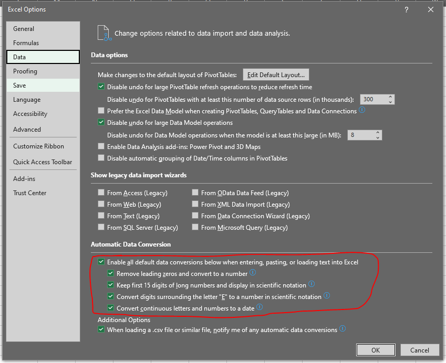Click info icon for .csv loading notification option
Screen dimensions: 446x363
pos(342,328)
